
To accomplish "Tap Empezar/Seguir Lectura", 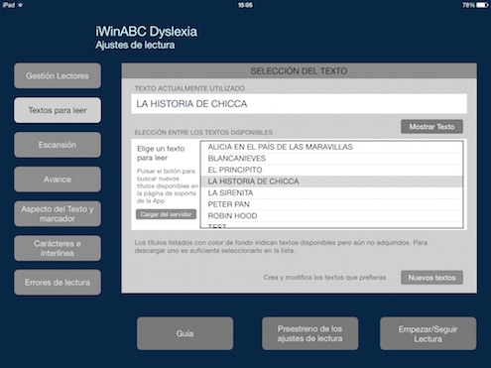I will [x=428, y=333].
